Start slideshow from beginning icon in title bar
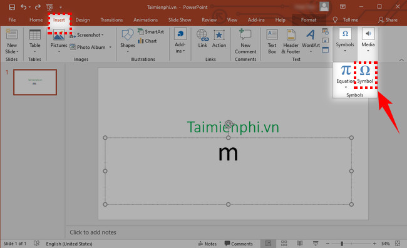The width and height of the screenshot is (407, 248). tap(49, 7)
